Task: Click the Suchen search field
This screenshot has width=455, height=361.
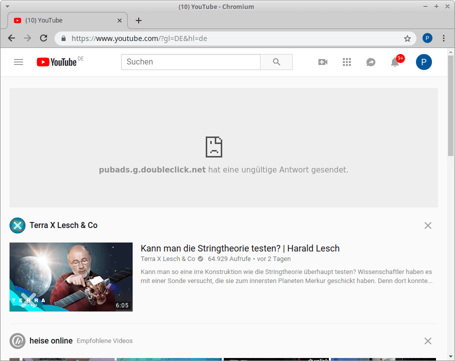Action: click(x=191, y=62)
